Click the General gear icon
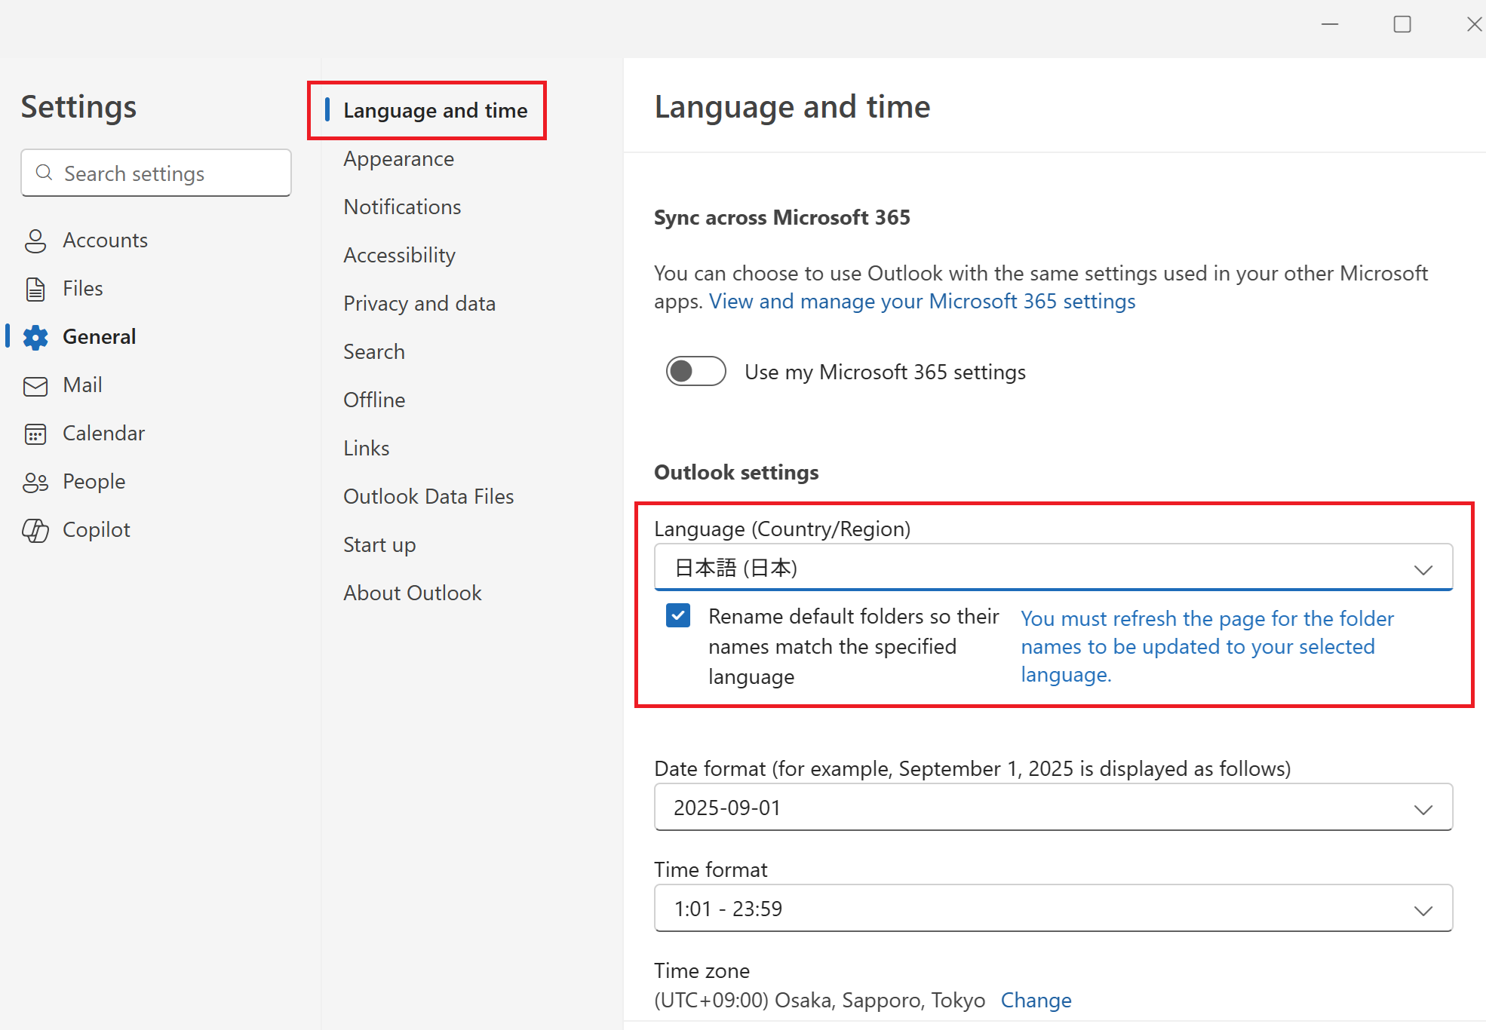This screenshot has width=1486, height=1030. tap(35, 337)
